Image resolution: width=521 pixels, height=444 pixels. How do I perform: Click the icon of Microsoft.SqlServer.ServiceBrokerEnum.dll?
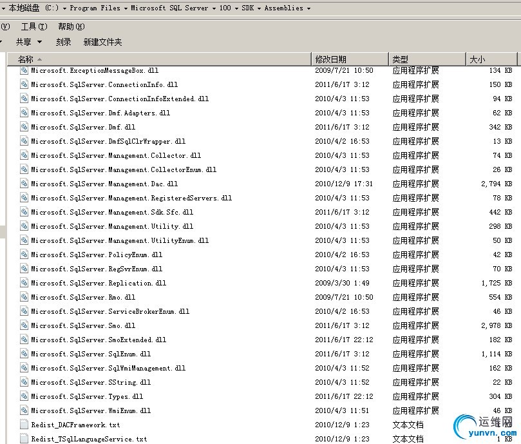click(24, 311)
